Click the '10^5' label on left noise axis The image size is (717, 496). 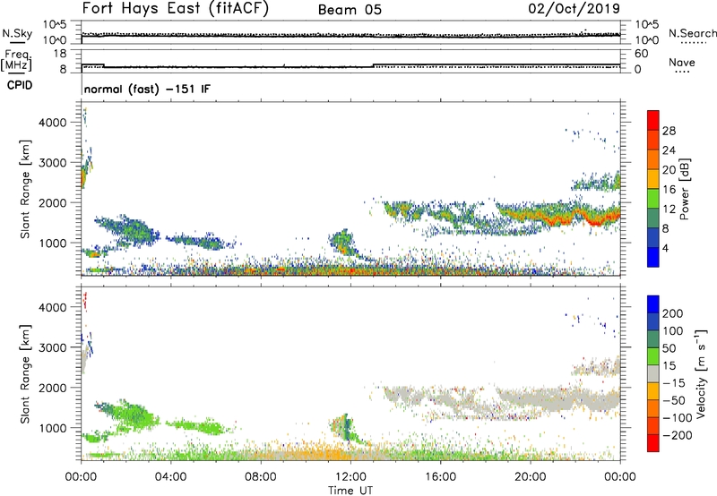[x=55, y=25]
